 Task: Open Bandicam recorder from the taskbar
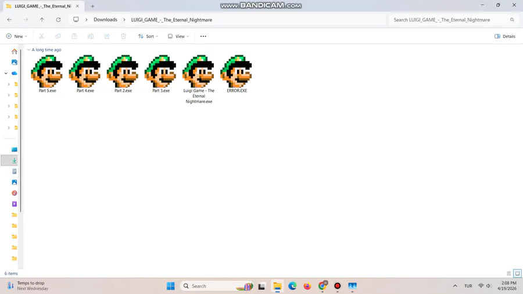(337, 286)
